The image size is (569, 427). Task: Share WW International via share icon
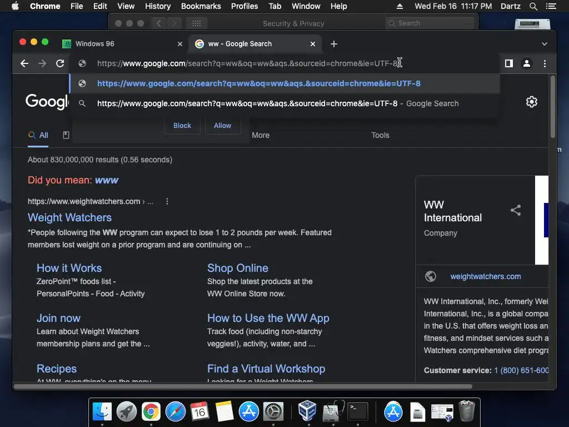516,210
